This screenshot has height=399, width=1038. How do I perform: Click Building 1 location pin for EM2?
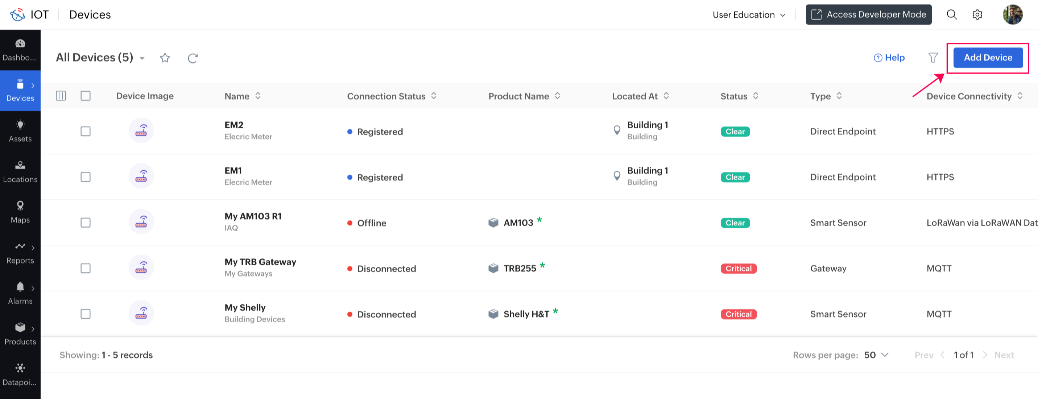pyautogui.click(x=616, y=130)
